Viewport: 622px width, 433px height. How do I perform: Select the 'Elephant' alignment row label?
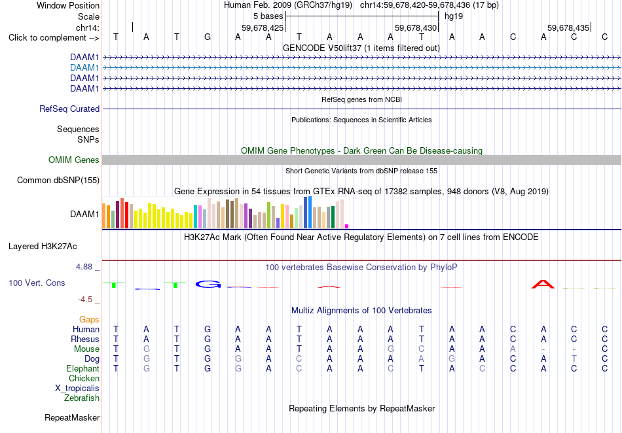click(x=82, y=368)
